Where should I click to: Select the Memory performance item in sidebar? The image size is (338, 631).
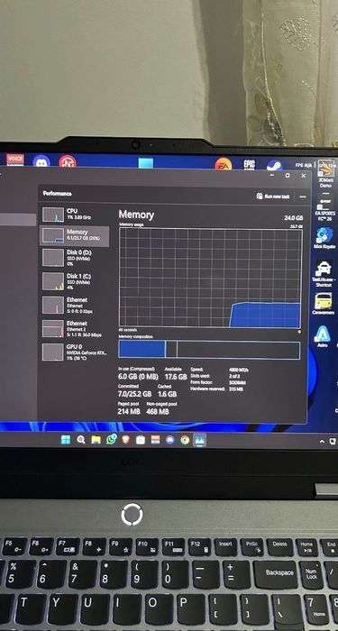pos(74,235)
